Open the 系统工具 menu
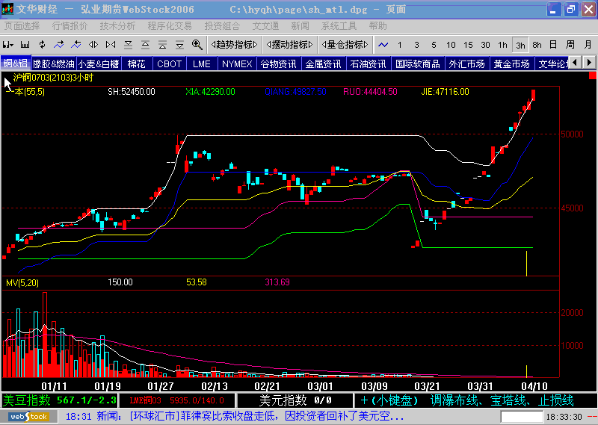The height and width of the screenshot is (425, 598). pos(339,26)
